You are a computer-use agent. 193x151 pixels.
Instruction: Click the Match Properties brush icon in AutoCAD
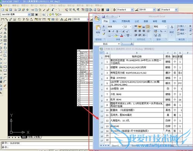click(44, 10)
